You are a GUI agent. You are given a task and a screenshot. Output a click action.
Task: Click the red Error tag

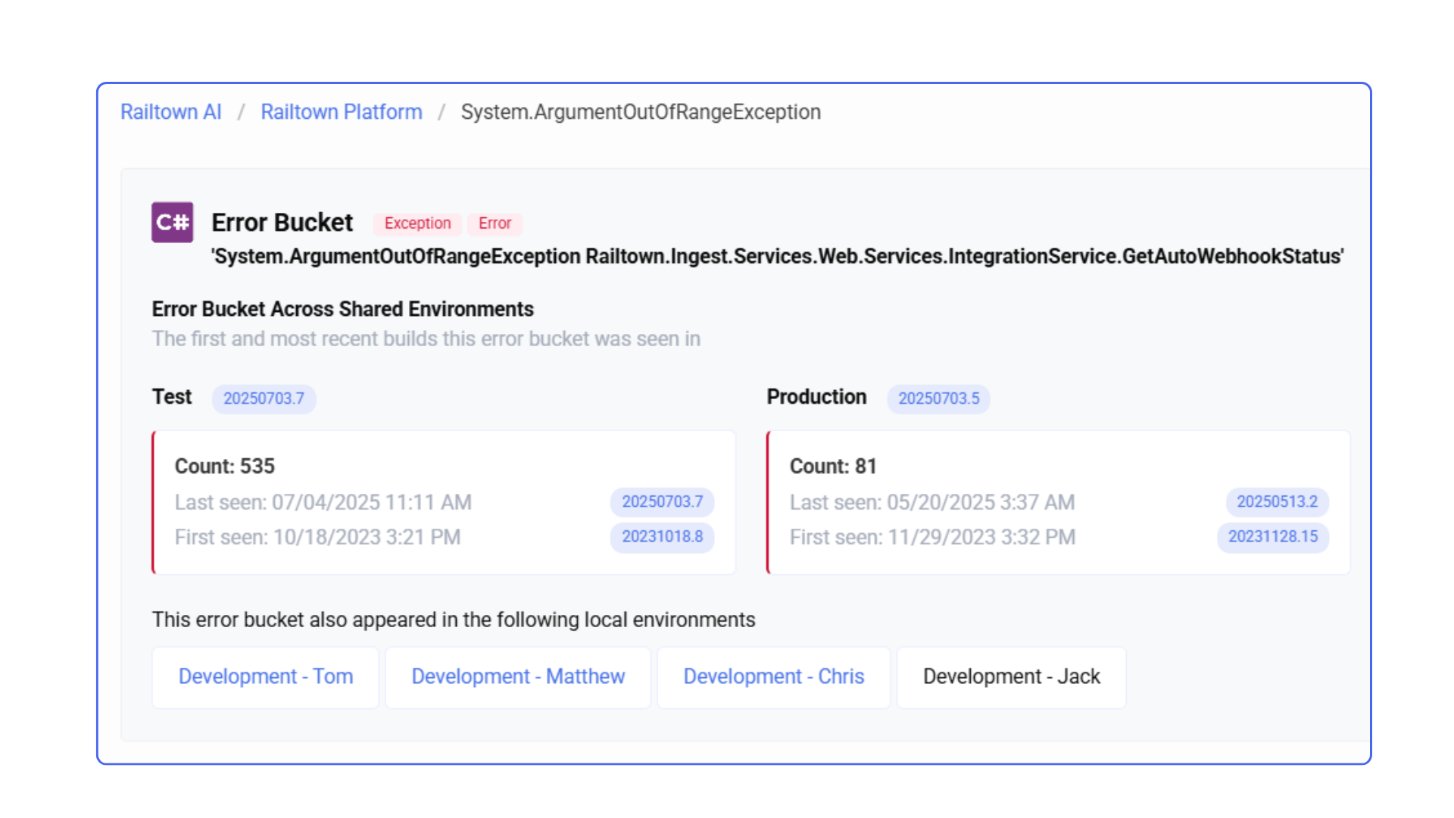point(495,223)
